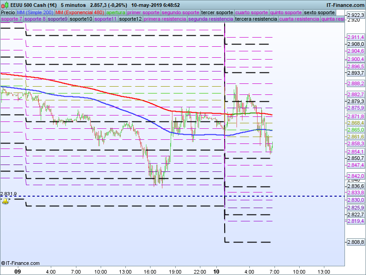
Task: Click the 2.888,2 price tag
Action: tap(355, 83)
